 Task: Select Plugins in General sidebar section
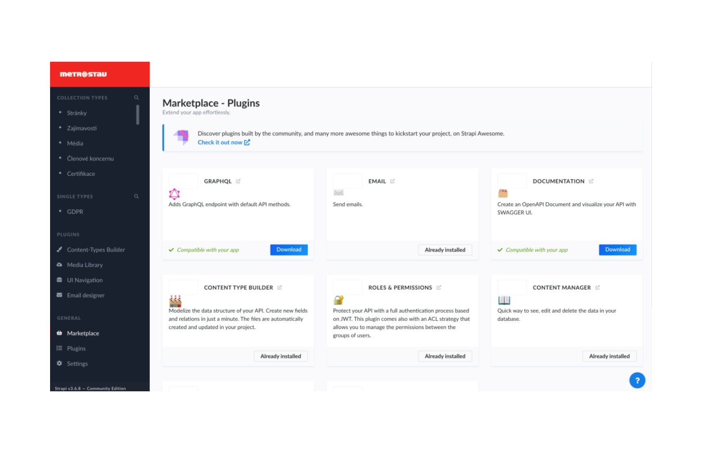(76, 348)
